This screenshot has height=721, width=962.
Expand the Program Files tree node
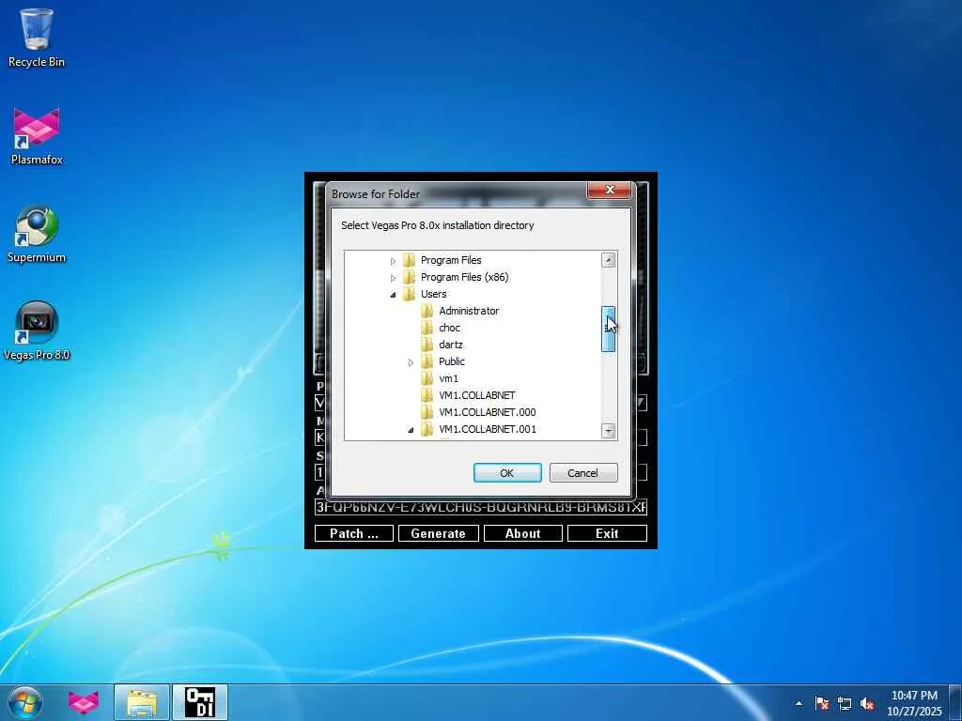coord(394,261)
